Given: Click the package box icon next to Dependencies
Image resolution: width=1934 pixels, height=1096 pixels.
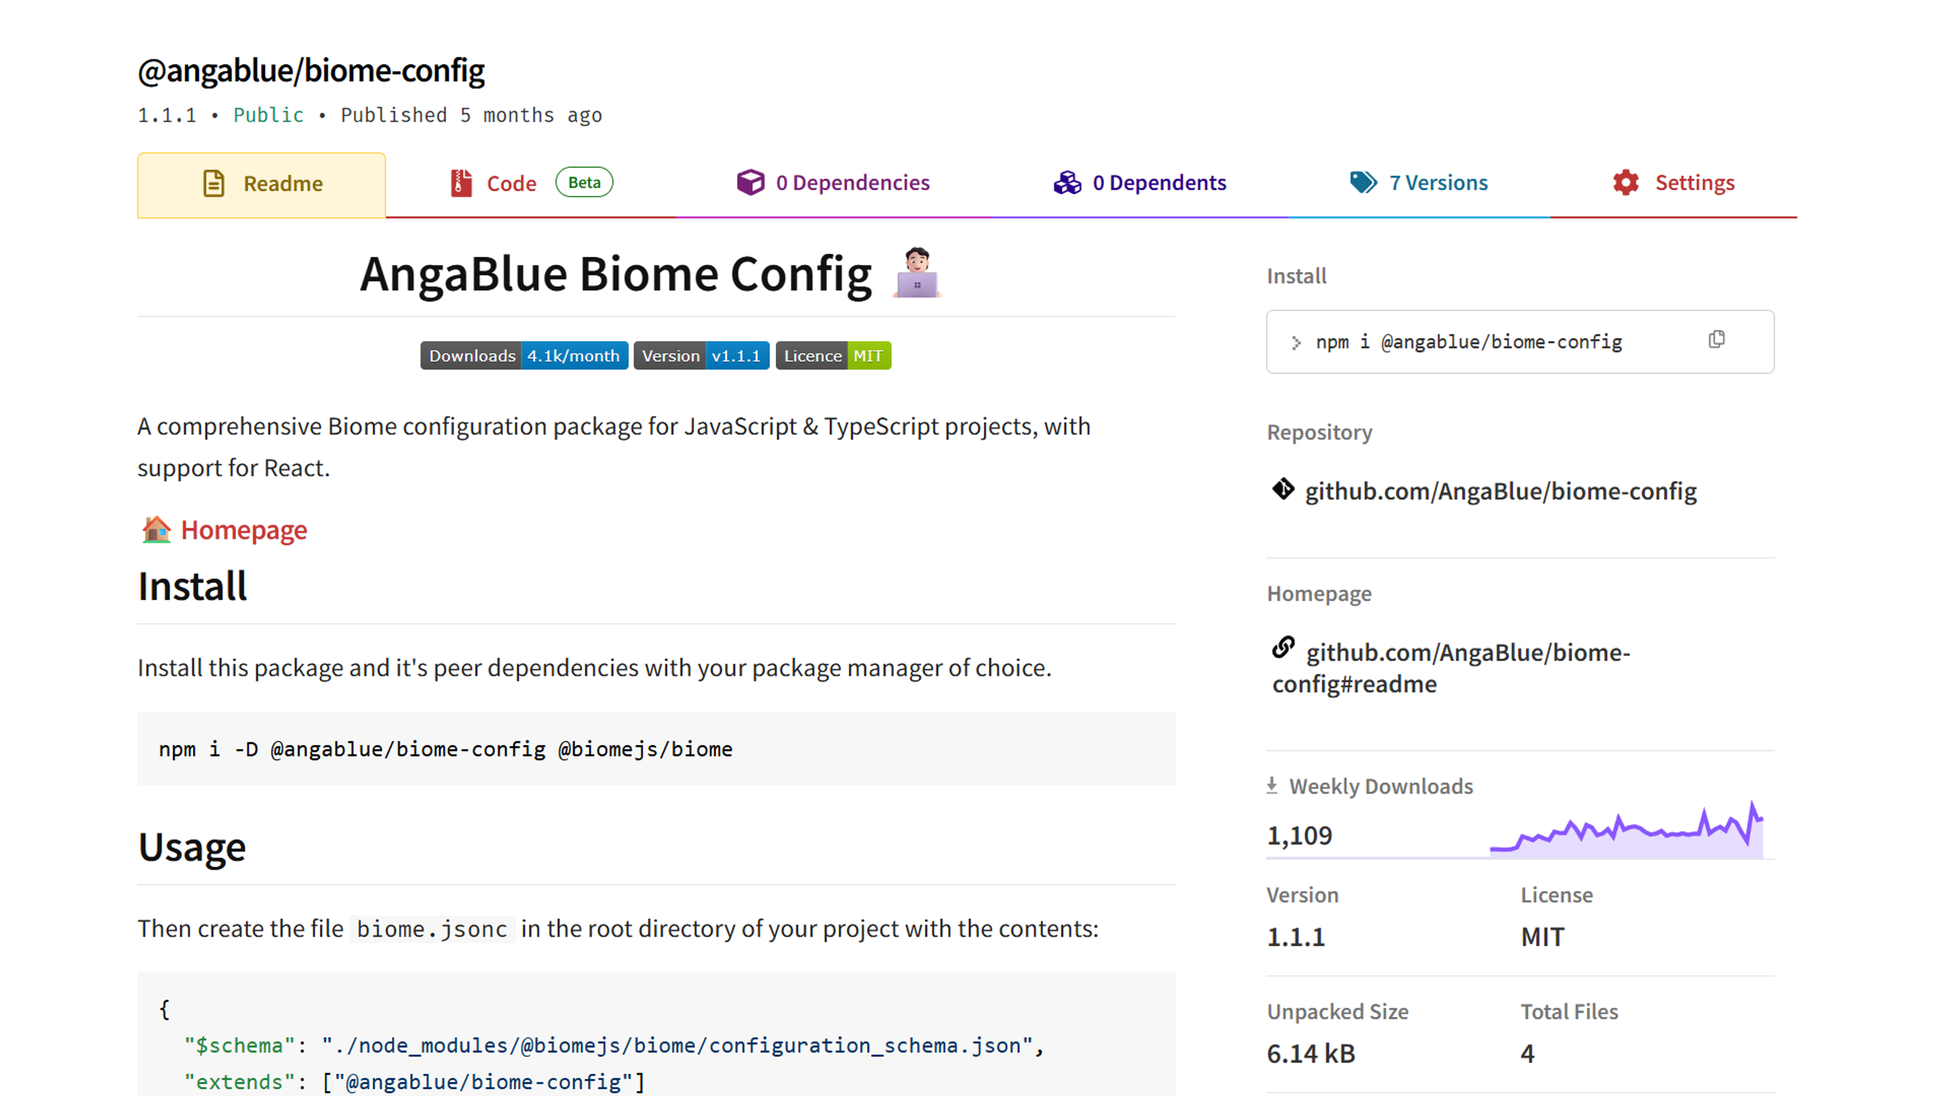Looking at the screenshot, I should point(750,181).
